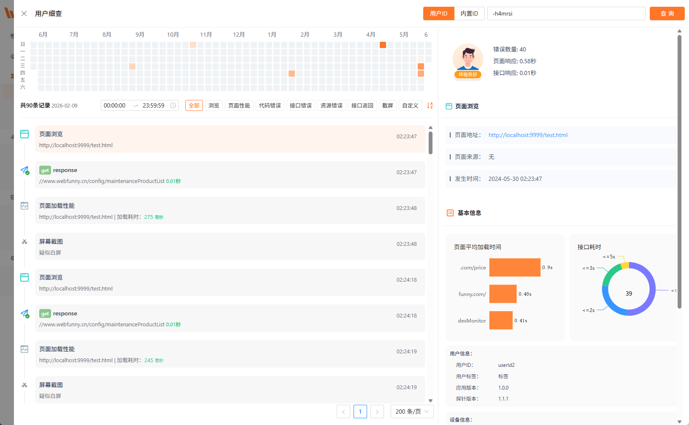Click the 浏览 filter chip

tap(213, 105)
